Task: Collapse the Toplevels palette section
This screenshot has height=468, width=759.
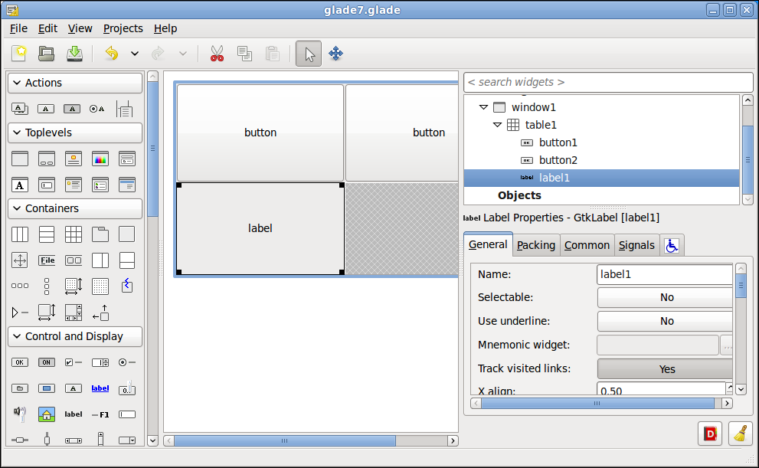Action: coord(75,133)
